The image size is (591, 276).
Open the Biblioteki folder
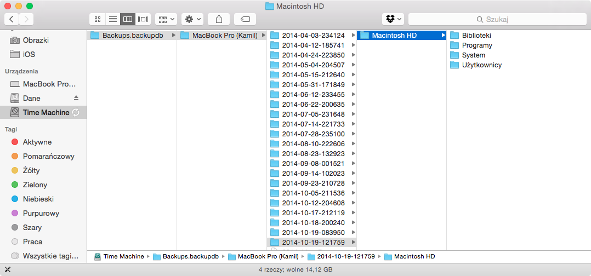point(476,36)
